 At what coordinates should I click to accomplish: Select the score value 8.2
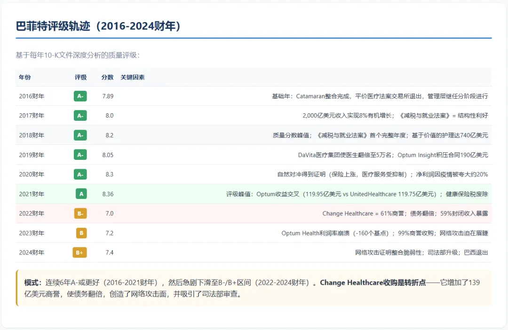pyautogui.click(x=110, y=135)
